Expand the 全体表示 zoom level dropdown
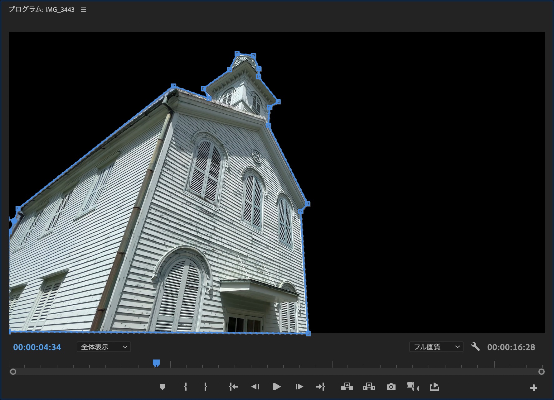 coord(104,347)
